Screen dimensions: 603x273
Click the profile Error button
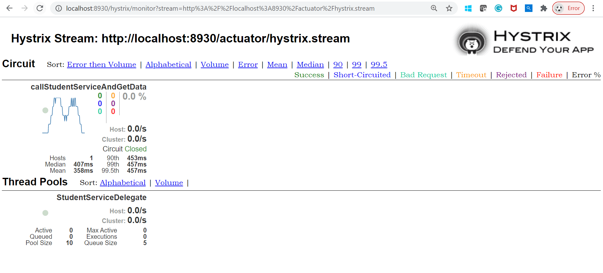(568, 8)
